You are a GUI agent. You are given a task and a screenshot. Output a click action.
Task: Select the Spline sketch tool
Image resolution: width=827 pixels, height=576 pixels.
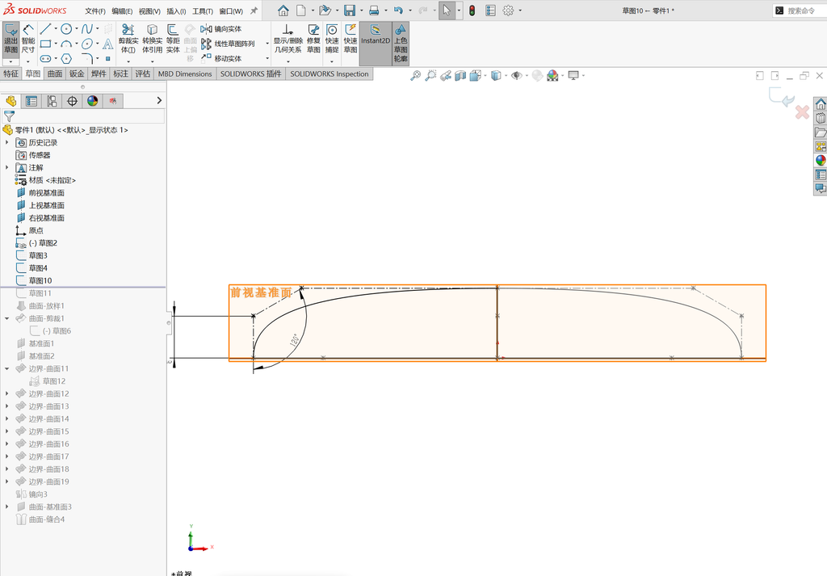[x=87, y=29]
